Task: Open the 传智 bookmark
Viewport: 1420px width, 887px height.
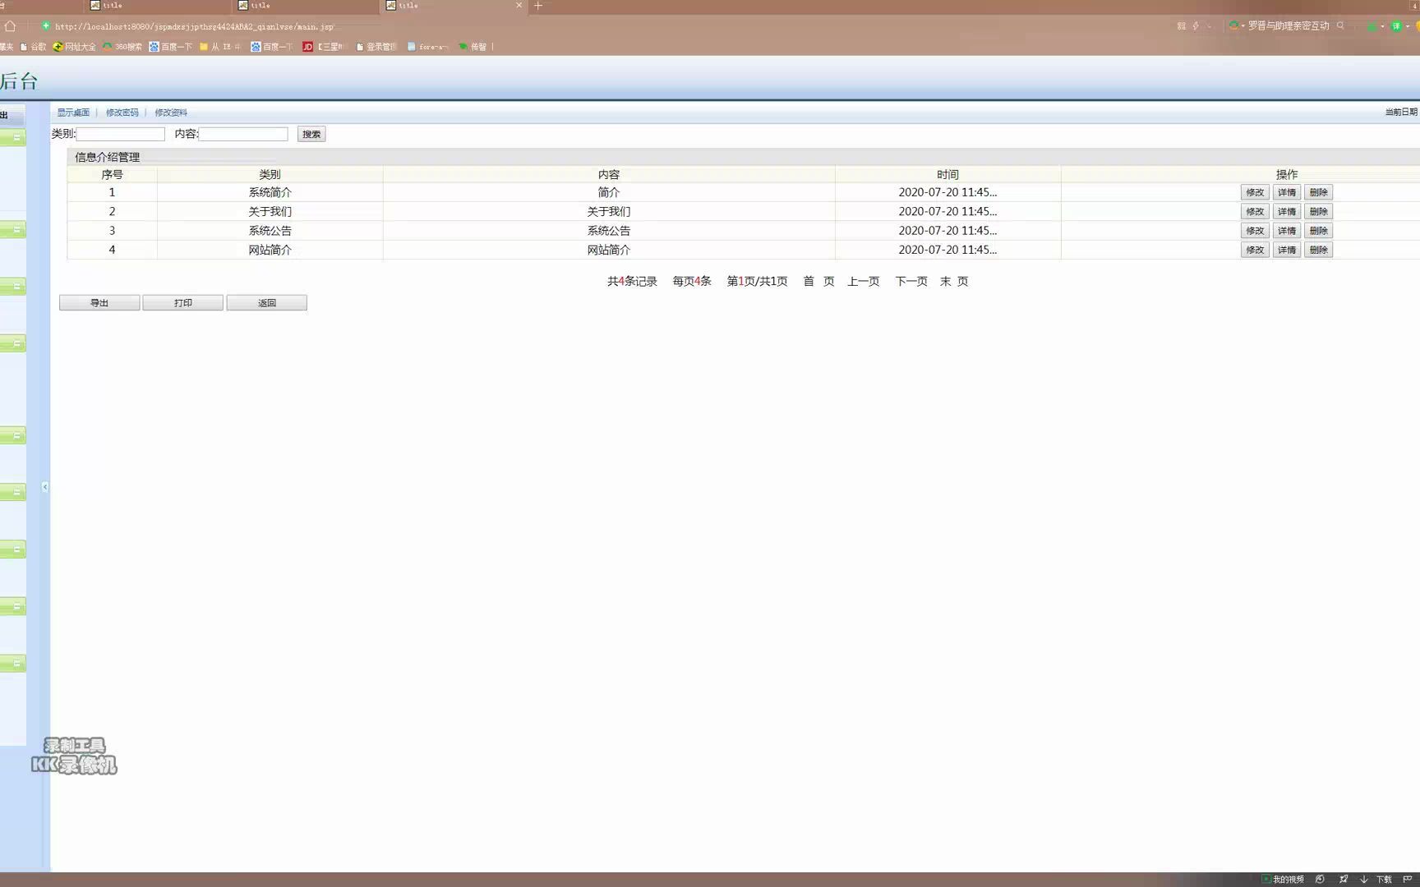Action: pyautogui.click(x=473, y=47)
